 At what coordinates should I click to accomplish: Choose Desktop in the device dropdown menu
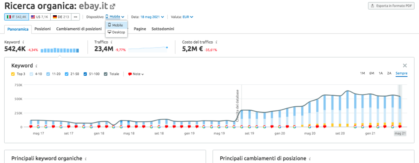click(x=117, y=32)
